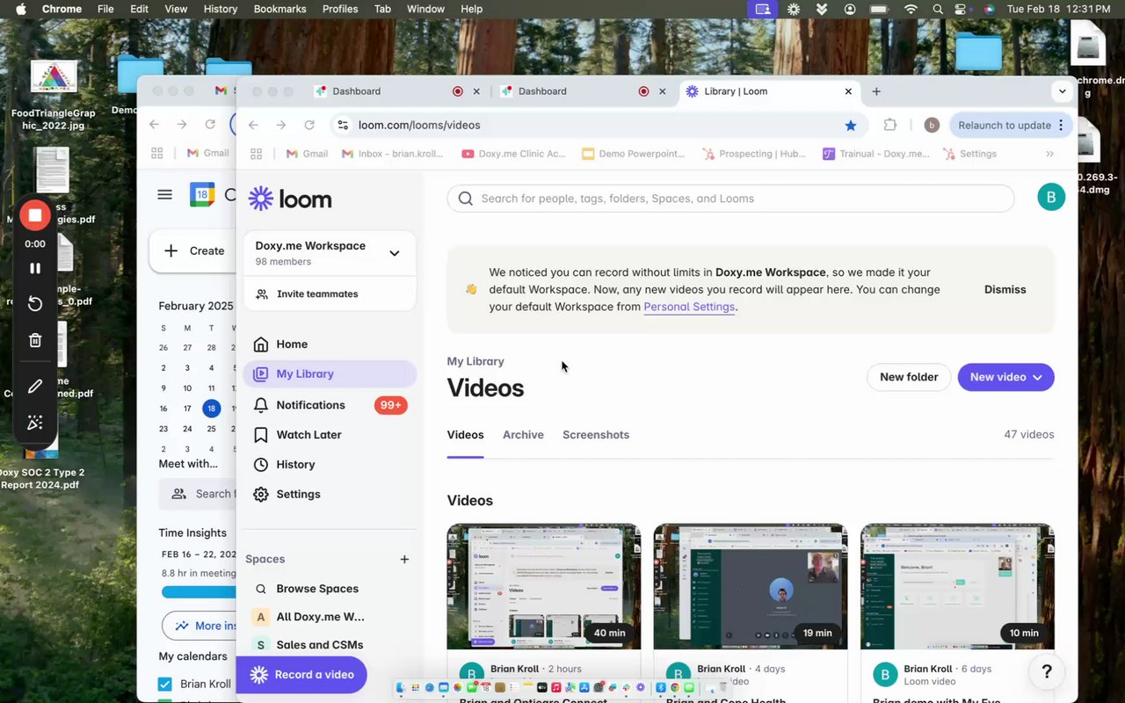
Task: Stop recording with the red stop button
Action: [35, 215]
